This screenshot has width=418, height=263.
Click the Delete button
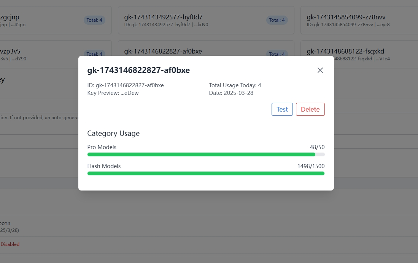coord(310,109)
